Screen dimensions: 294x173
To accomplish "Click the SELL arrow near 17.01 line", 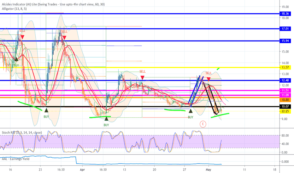I will (x=22, y=37).
